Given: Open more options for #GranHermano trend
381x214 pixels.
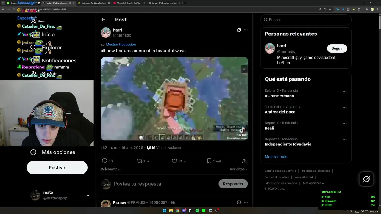Looking at the screenshot, I should tap(345, 92).
